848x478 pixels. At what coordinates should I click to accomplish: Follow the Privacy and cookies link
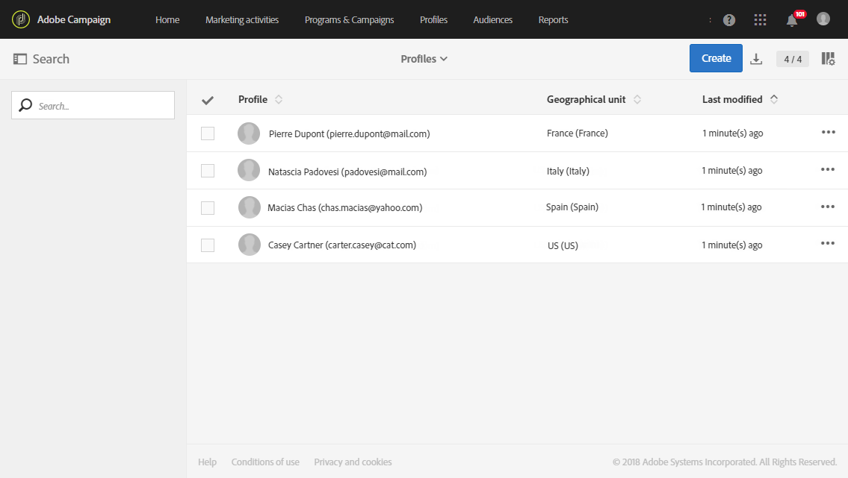[353, 462]
